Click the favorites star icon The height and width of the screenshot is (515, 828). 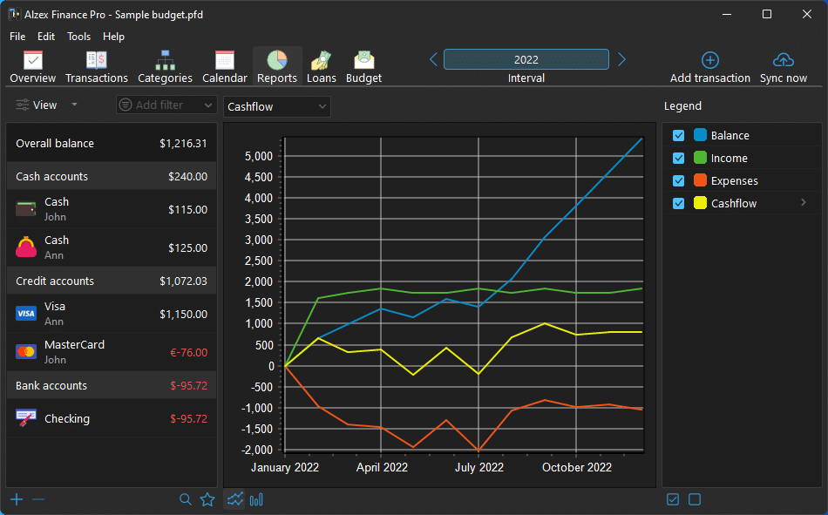(x=207, y=499)
